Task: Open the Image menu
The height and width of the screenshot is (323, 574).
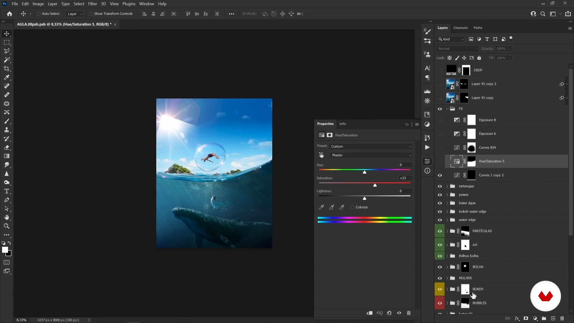Action: pyautogui.click(x=38, y=4)
